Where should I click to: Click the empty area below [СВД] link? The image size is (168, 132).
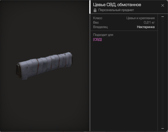pos(124,85)
